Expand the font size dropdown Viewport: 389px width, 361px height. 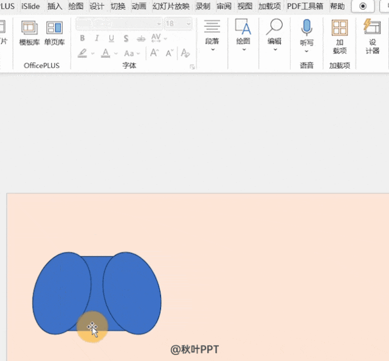point(188,24)
